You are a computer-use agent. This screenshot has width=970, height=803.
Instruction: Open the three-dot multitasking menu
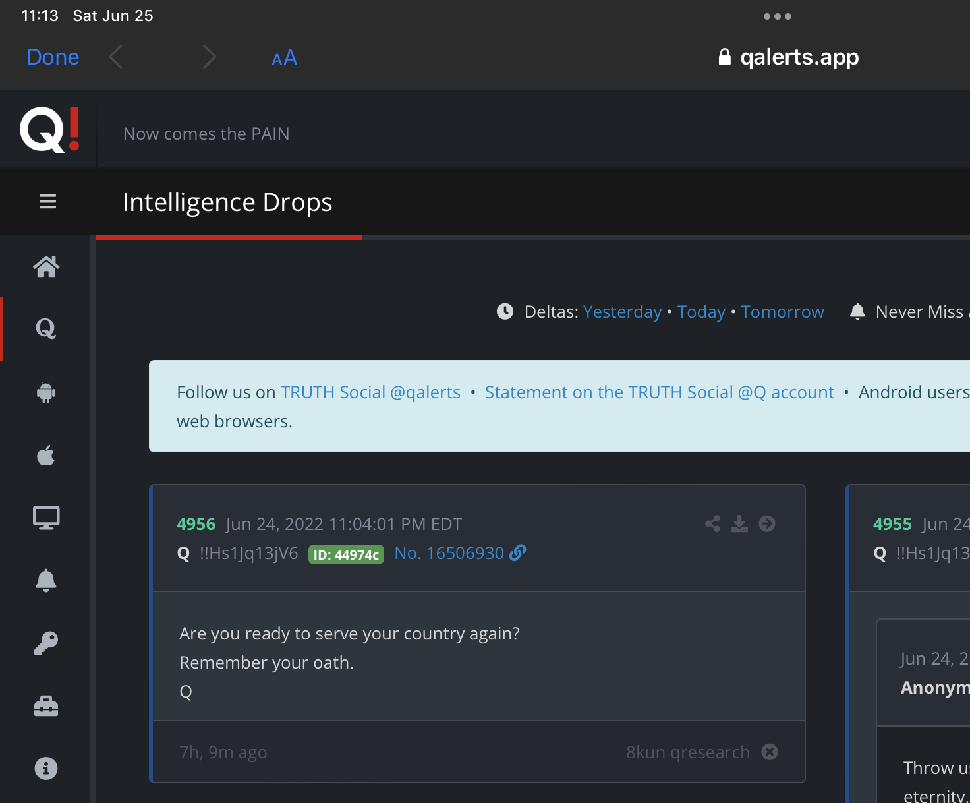778,16
